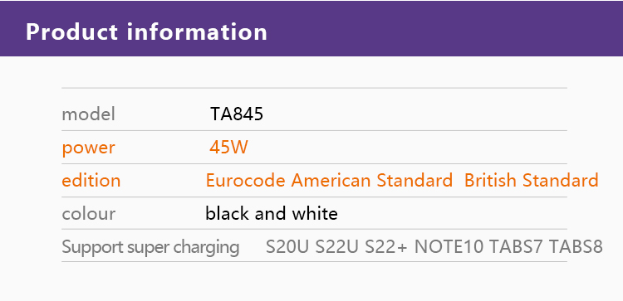Click the S22+ supported device text
Viewport: 623px width, 301px height.
click(x=386, y=246)
